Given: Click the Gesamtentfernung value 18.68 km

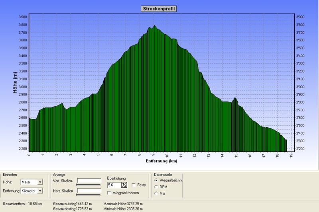Looking at the screenshot, I should [34, 204].
